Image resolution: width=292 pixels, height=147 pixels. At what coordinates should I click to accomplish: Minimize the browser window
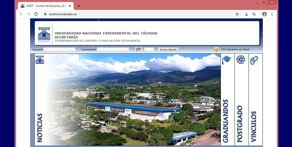click(257, 2)
